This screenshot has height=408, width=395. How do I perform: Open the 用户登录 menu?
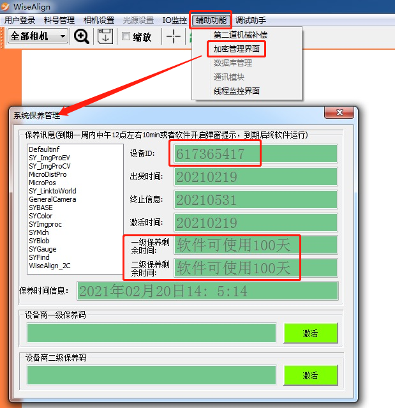point(20,20)
